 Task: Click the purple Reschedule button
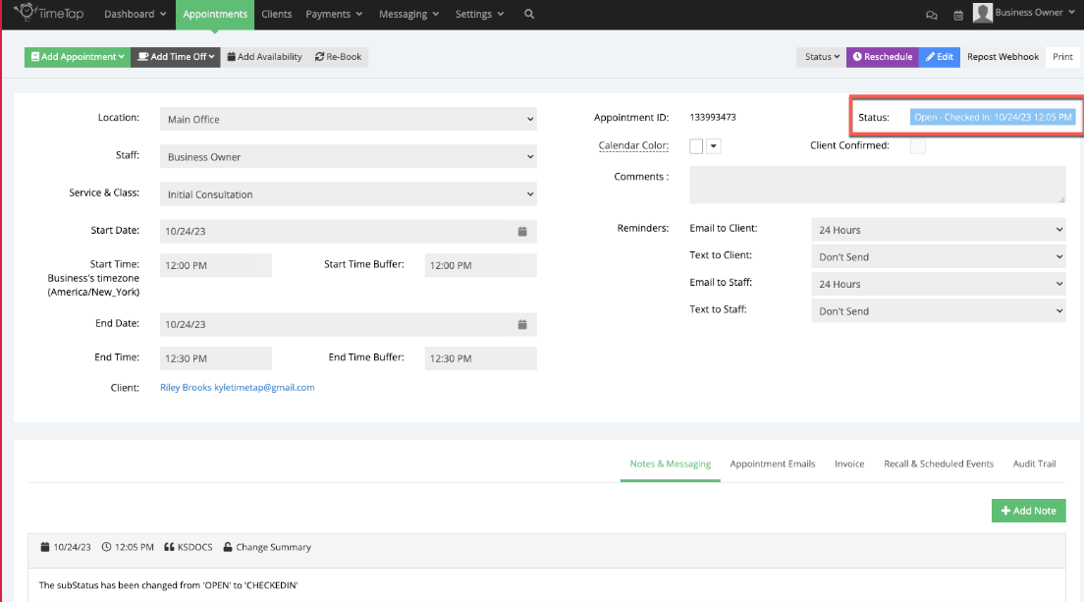pos(882,57)
